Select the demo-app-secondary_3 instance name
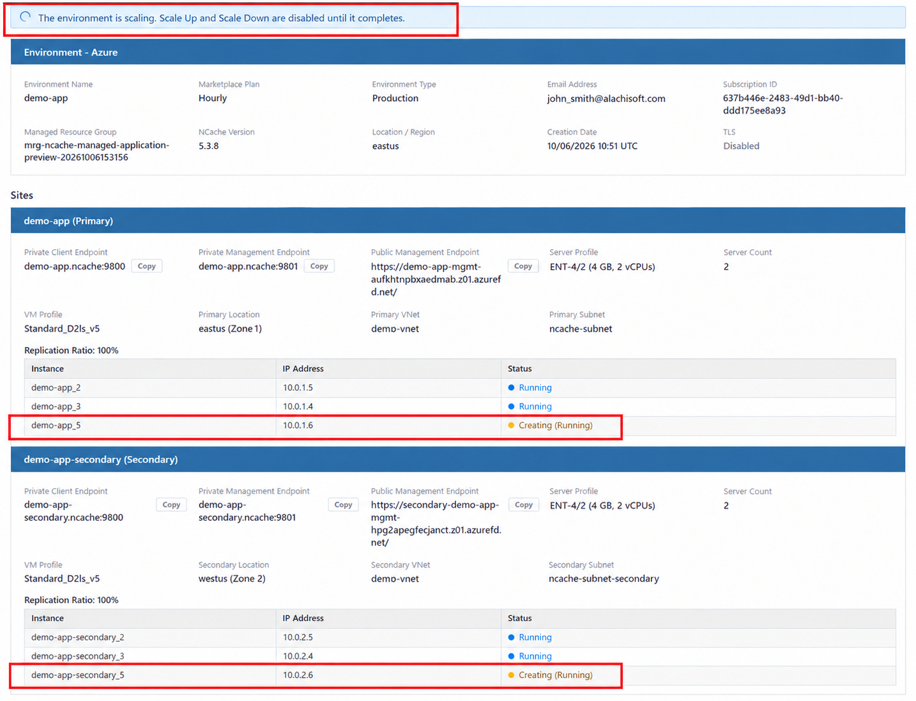This screenshot has width=916, height=701. tap(78, 656)
